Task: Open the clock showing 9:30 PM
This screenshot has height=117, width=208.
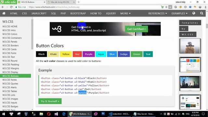Action: 195,114
